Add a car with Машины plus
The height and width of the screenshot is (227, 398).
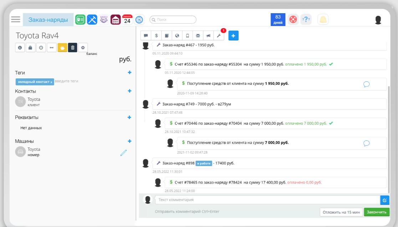pyautogui.click(x=129, y=141)
